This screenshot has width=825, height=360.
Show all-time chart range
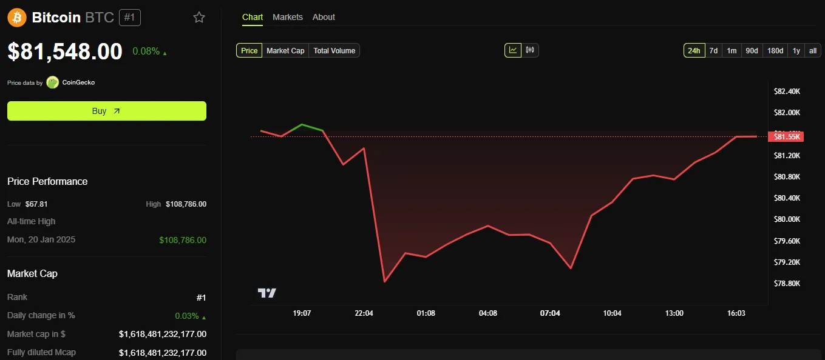coord(813,50)
